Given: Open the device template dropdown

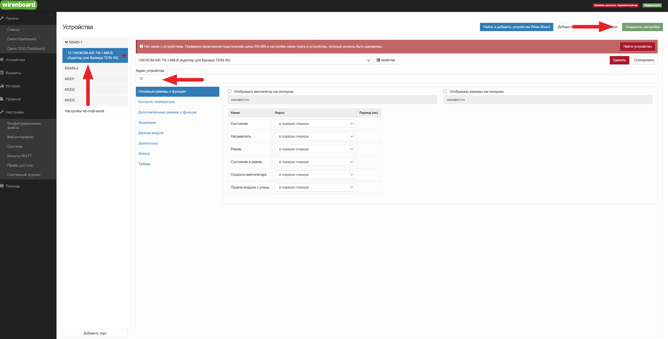Looking at the screenshot, I should coord(253,60).
